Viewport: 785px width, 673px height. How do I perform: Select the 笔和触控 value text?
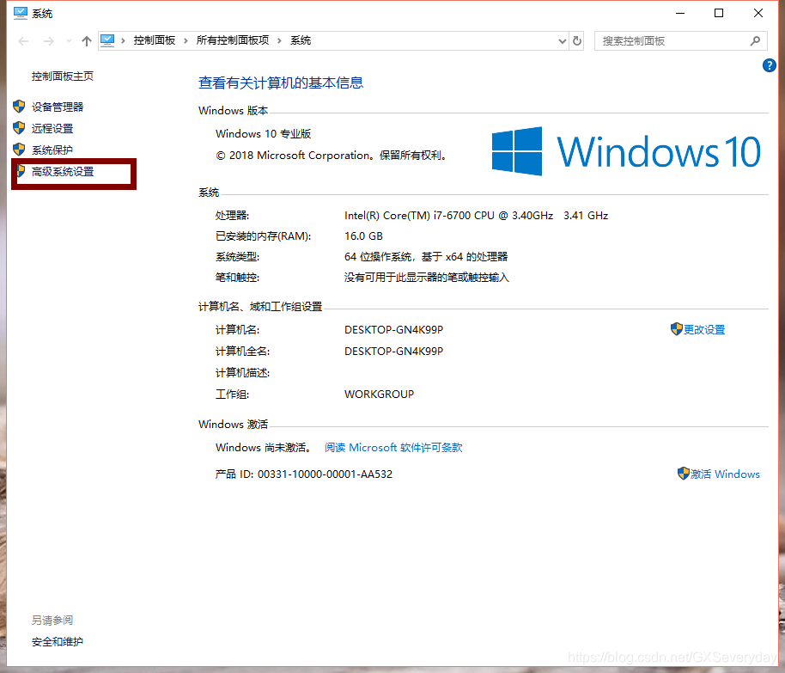pyautogui.click(x=427, y=278)
